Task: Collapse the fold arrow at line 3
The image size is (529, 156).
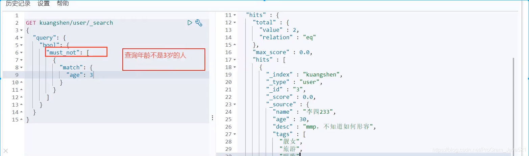Action: point(22,30)
